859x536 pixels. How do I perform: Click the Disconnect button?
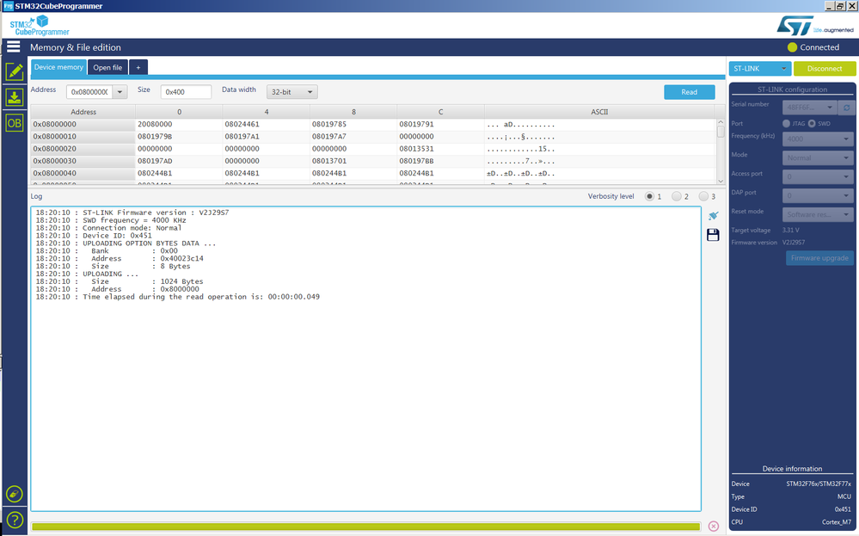825,69
